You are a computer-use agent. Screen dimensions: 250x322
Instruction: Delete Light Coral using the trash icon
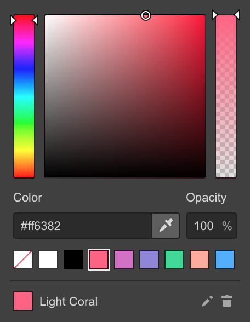(x=227, y=301)
